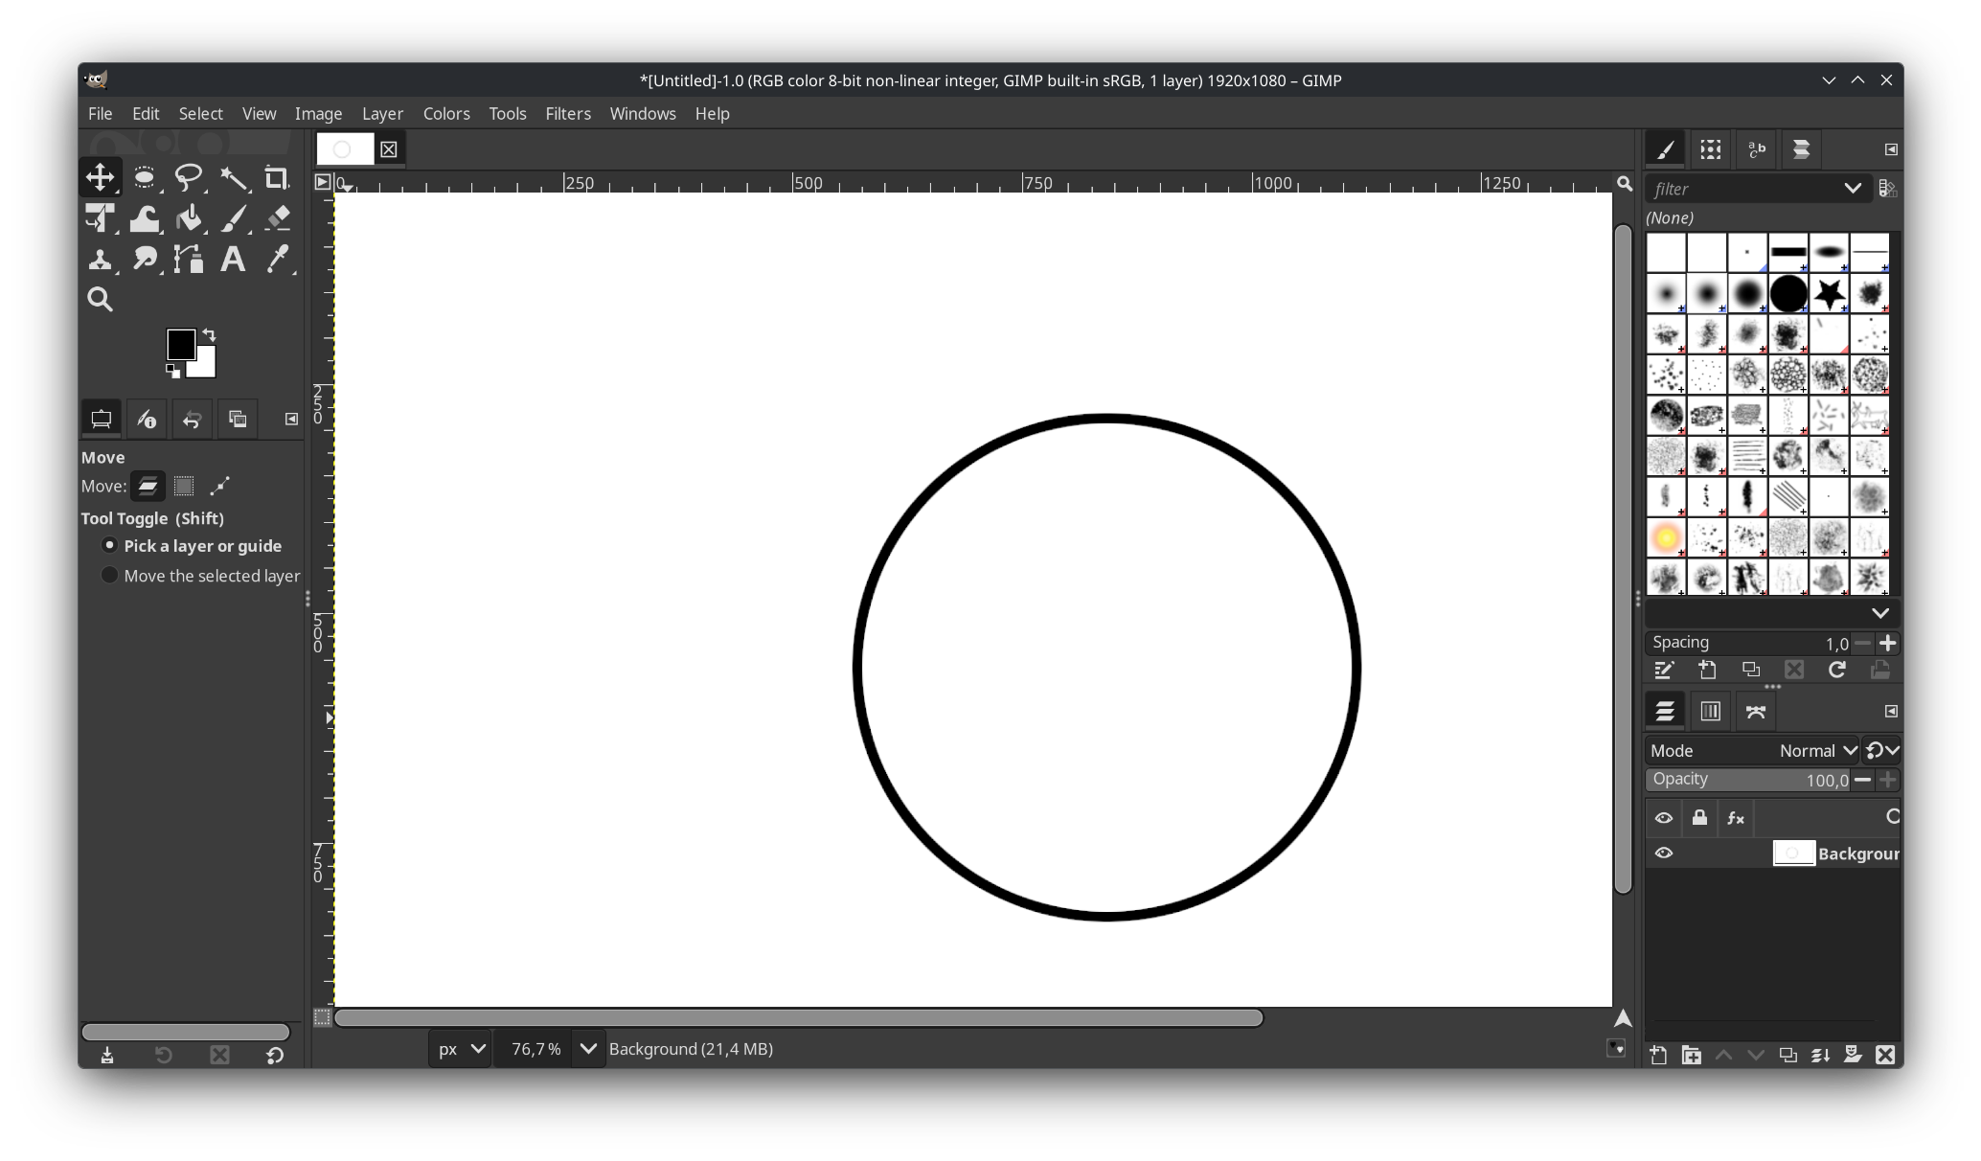Select the Eraser tool
This screenshot has width=1981, height=1161.
(x=278, y=218)
